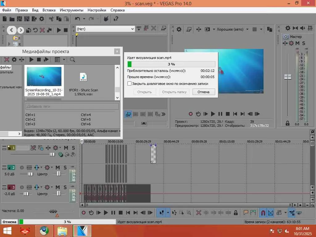Click the Insert Marker flag icon

click(246, 213)
